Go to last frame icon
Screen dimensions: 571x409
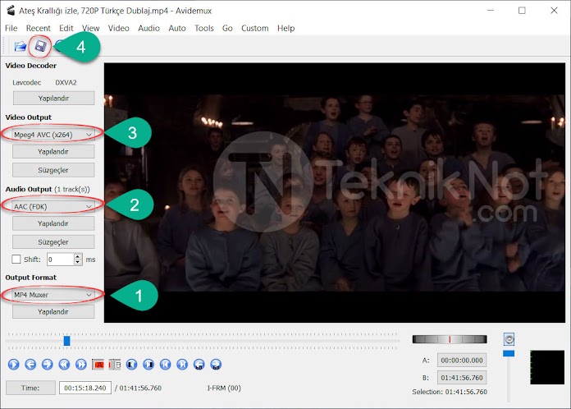tap(182, 364)
